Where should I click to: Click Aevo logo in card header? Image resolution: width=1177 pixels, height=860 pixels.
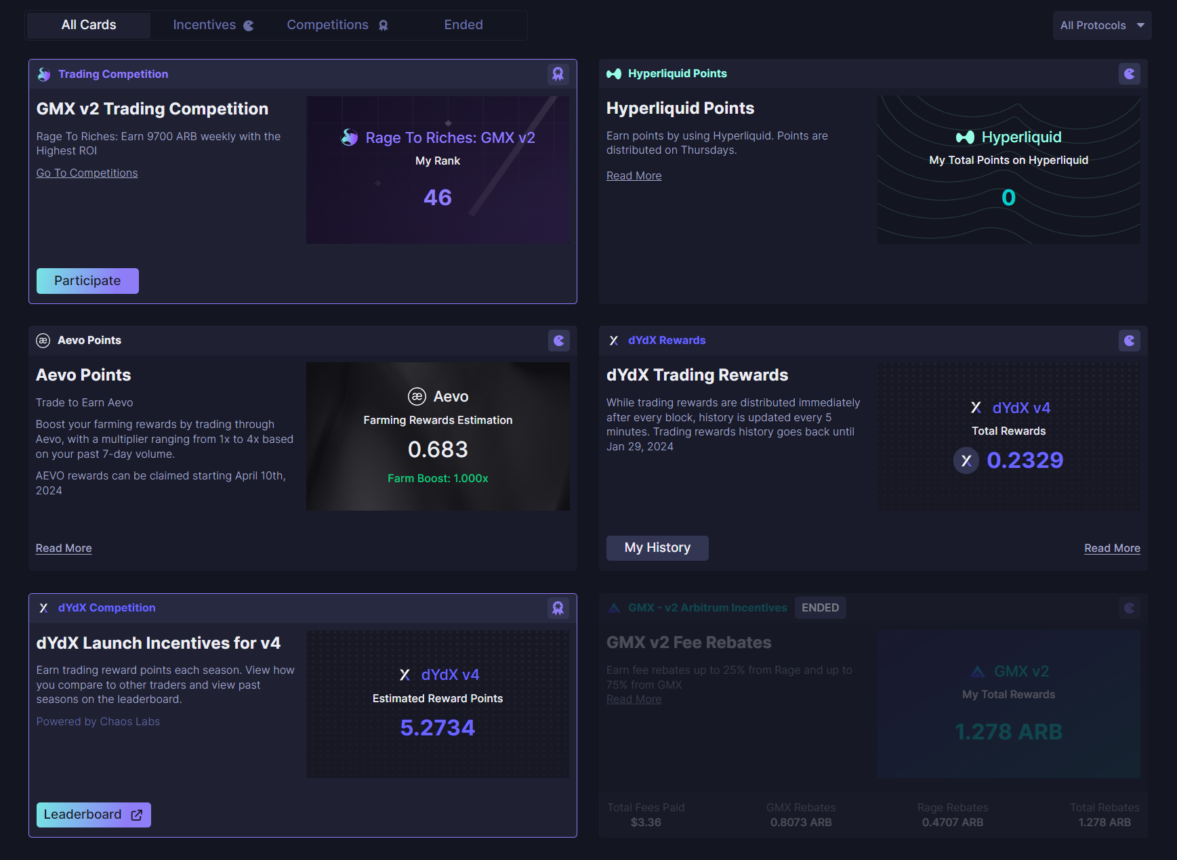coord(43,341)
